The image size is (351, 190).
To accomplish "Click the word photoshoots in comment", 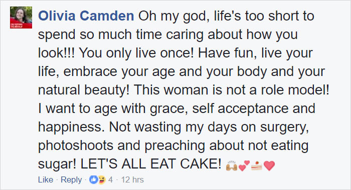I will point(76,145).
